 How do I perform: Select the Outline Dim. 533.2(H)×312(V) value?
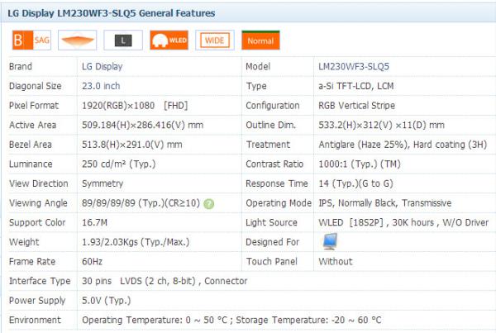[x=381, y=126]
